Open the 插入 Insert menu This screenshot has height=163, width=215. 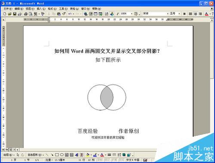(x=41, y=9)
